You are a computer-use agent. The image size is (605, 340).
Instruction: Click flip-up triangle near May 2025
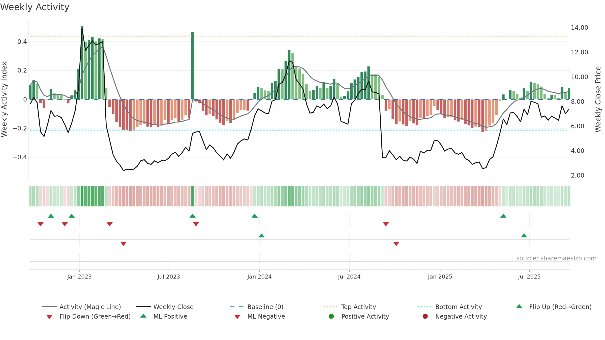point(503,216)
